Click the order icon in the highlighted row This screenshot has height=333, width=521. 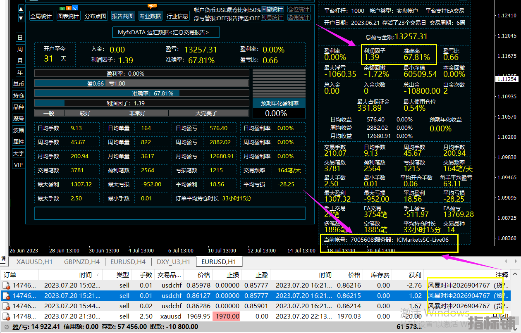click(x=6, y=296)
